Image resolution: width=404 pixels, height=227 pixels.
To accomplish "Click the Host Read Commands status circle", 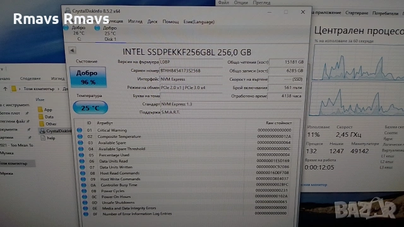I will 83,173.
